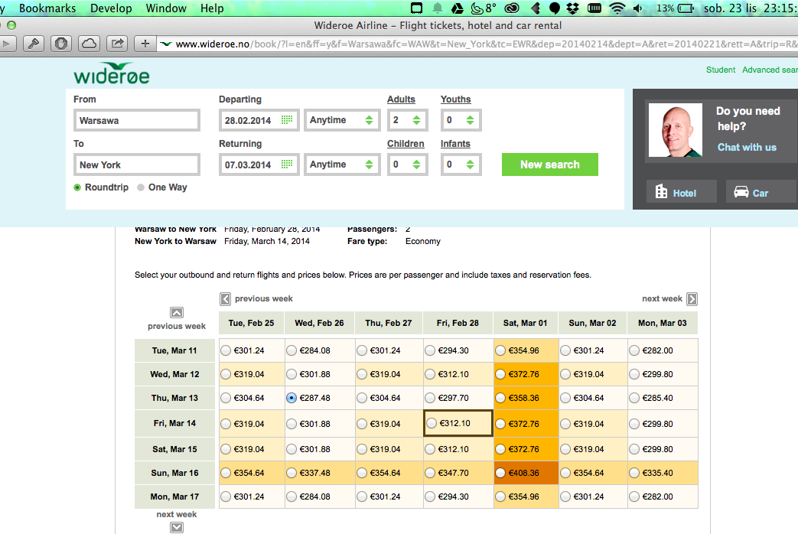Open the Bookmarks menu

(47, 8)
